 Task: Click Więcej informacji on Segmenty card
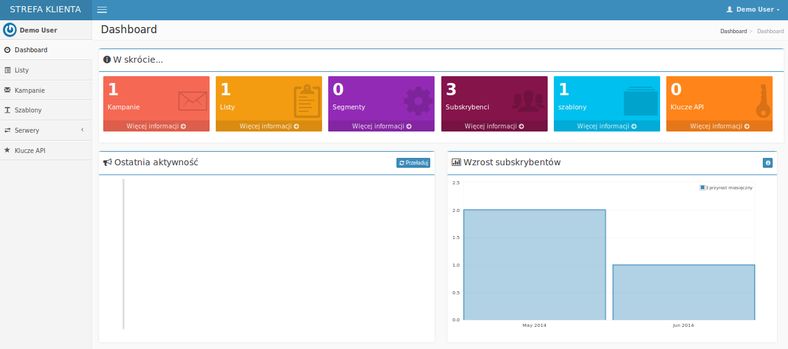coord(381,126)
